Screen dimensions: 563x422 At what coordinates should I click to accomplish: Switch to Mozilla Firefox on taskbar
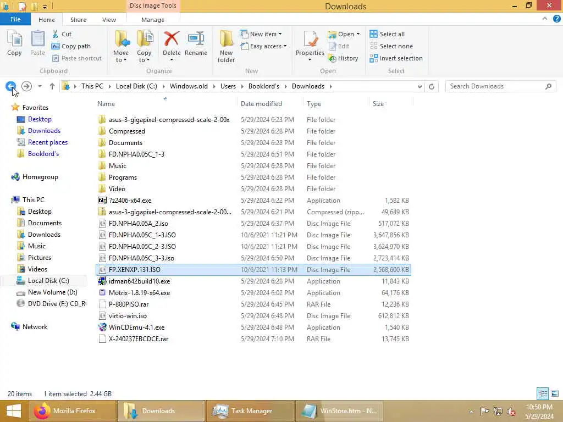pyautogui.click(x=72, y=411)
